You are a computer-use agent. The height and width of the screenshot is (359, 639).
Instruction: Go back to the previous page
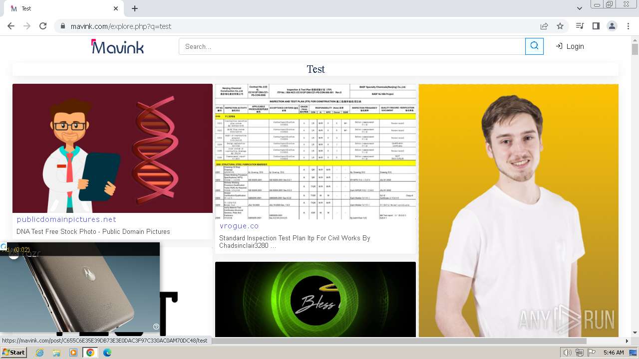[x=11, y=26]
